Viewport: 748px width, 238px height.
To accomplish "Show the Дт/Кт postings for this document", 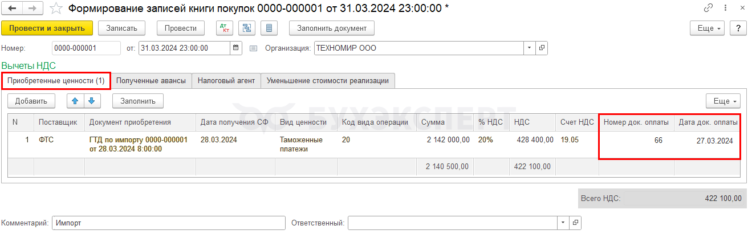I will tap(225, 28).
